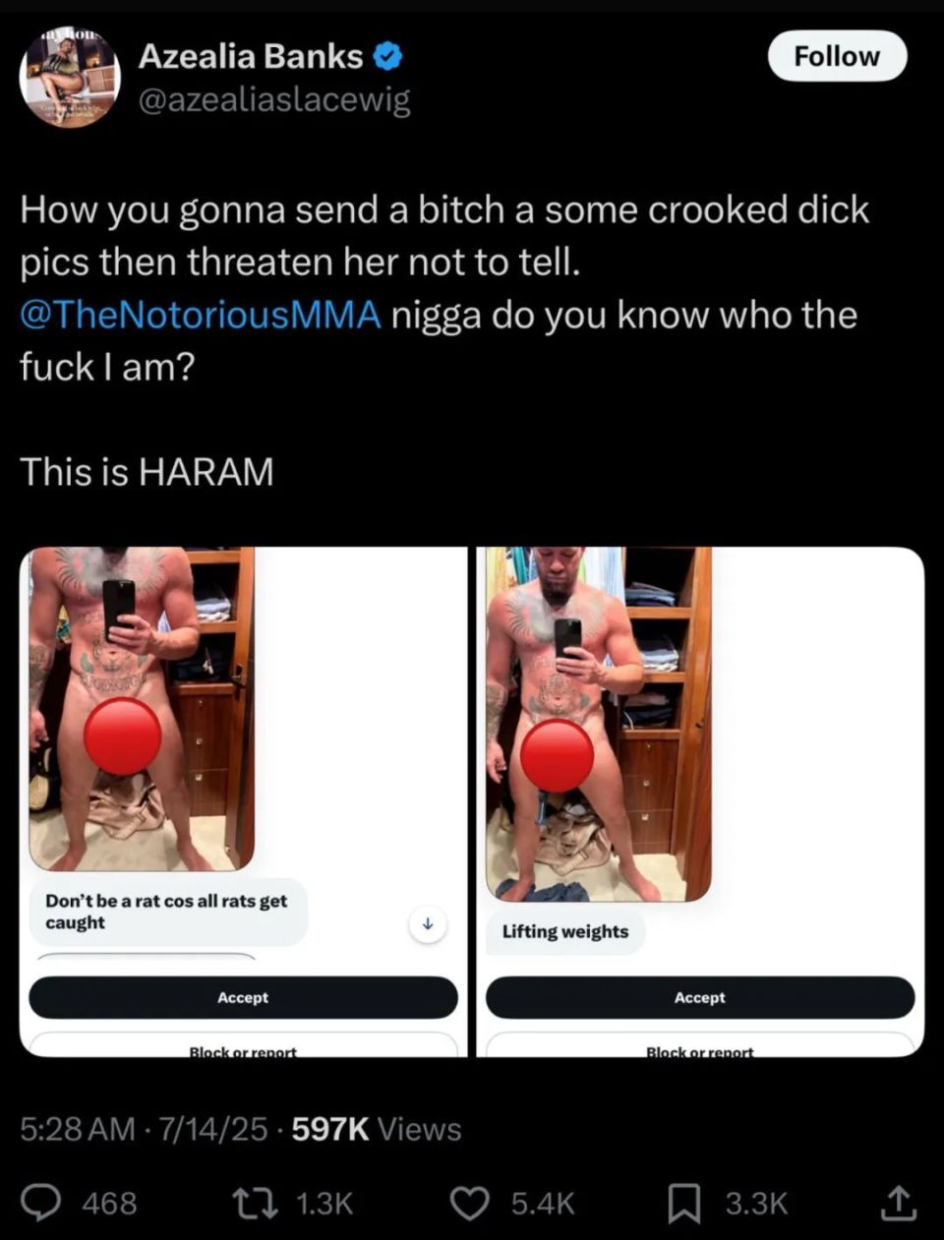The width and height of the screenshot is (944, 1240).
Task: Click the blue verified checkmark badge
Action: point(389,56)
